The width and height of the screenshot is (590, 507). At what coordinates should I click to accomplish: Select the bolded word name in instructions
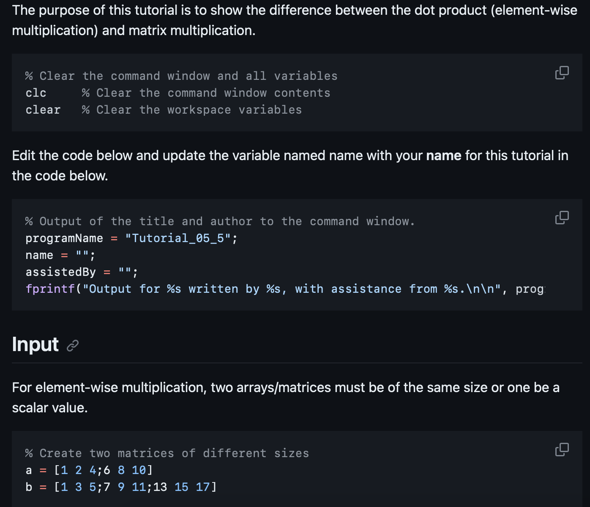pos(443,155)
